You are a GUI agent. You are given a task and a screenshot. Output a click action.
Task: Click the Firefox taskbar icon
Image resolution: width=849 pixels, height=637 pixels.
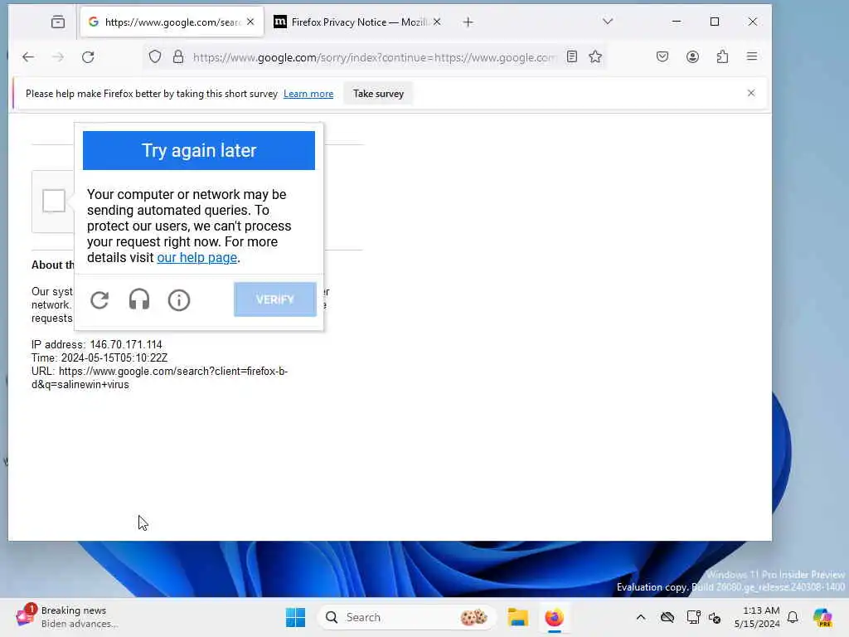click(x=554, y=617)
